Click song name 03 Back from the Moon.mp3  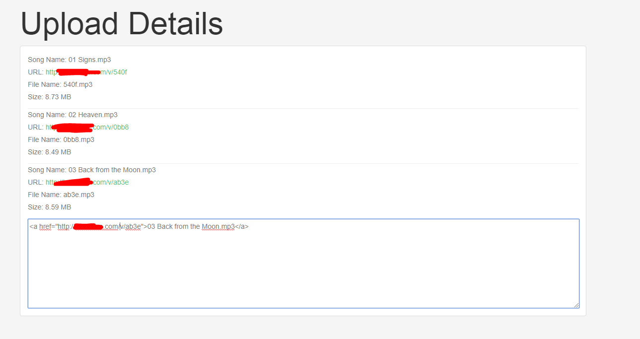tap(112, 170)
